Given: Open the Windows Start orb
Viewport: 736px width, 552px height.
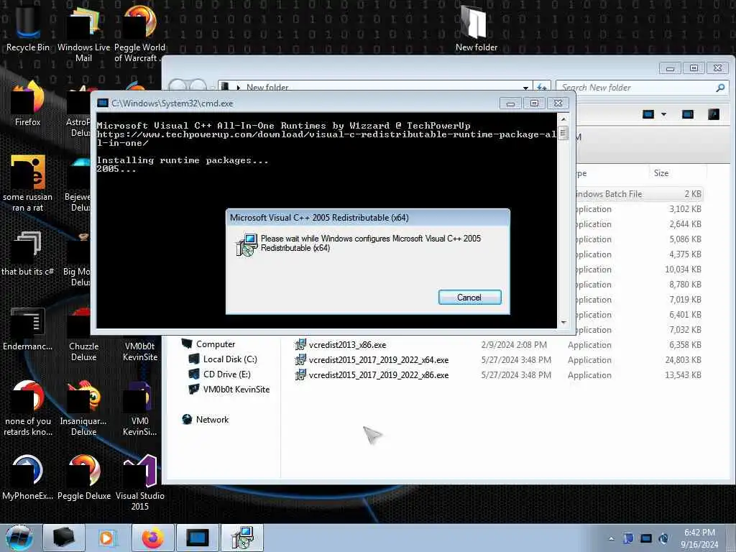Looking at the screenshot, I should (19, 538).
